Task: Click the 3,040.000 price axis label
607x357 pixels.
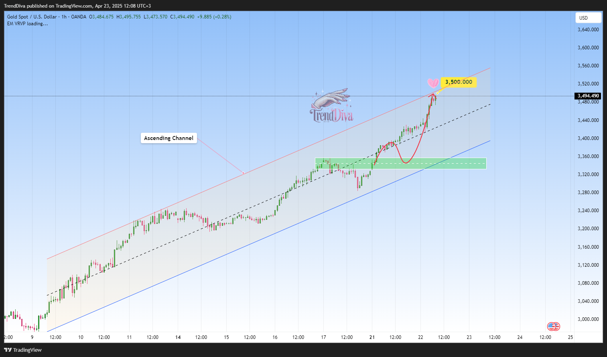Action: (x=588, y=301)
